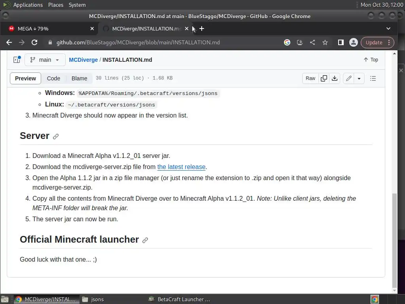
Task: Expand the file tree sidebar
Action: [17, 60]
